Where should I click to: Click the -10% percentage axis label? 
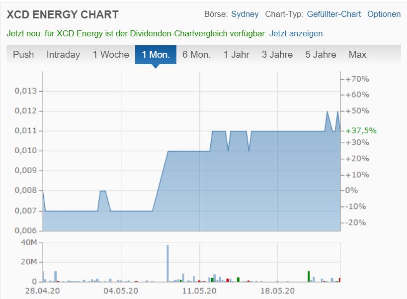point(356,206)
